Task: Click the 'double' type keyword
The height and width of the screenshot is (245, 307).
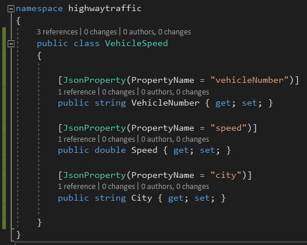Action: point(110,150)
